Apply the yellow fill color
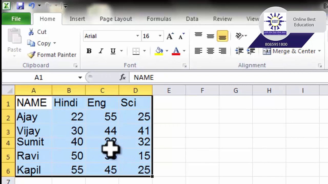Viewport: 328px width, 184px height. pos(159,51)
